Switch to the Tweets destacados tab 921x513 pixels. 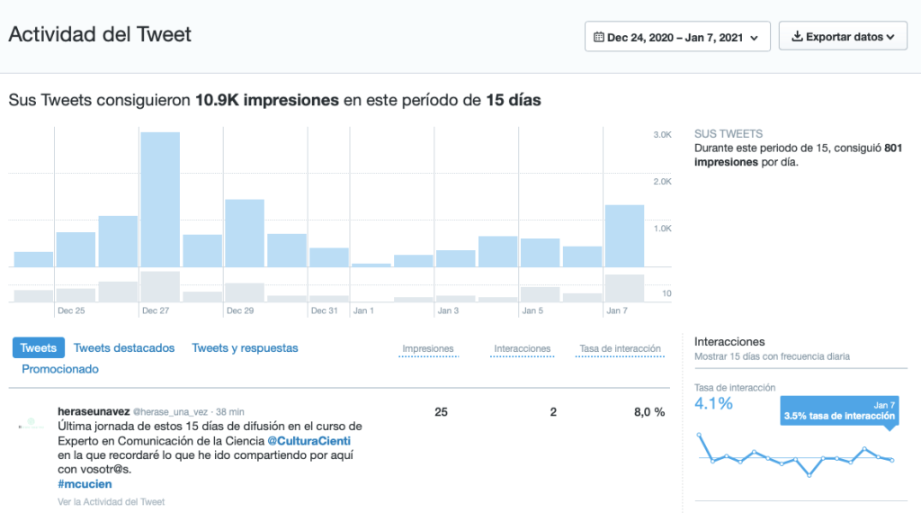(x=124, y=348)
